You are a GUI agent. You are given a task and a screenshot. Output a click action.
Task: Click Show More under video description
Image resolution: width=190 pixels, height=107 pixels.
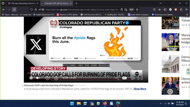click(x=140, y=89)
